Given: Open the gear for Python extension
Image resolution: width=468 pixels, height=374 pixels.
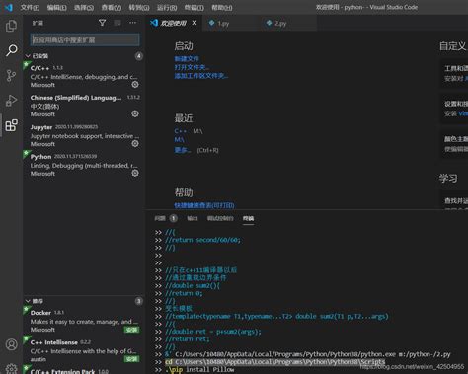Looking at the screenshot, I should [135, 173].
